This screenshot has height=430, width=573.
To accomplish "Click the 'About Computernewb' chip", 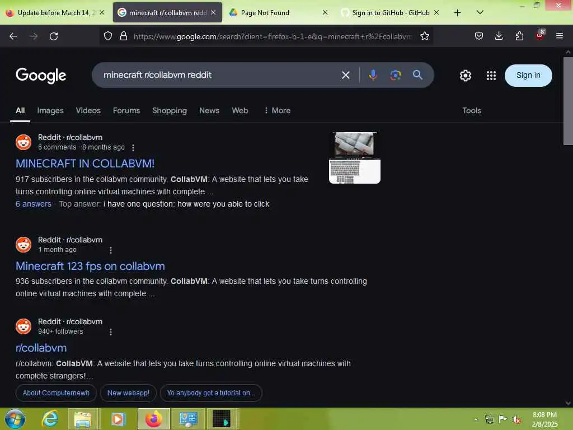I will (x=56, y=393).
